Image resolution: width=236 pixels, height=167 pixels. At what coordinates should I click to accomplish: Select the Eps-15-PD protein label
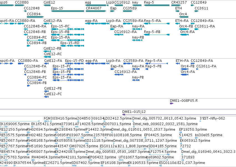[74, 61]
